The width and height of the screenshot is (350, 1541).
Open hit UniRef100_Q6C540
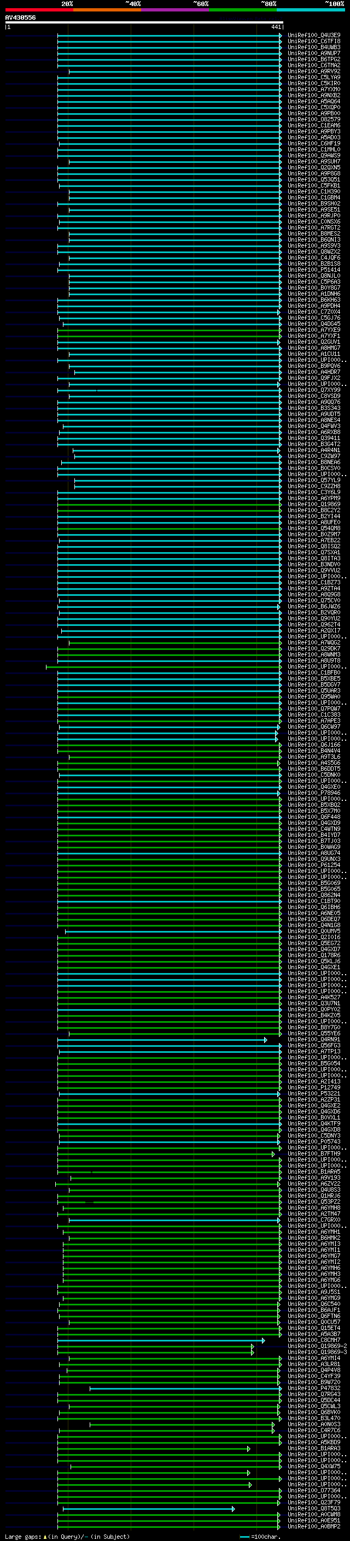point(314,1304)
